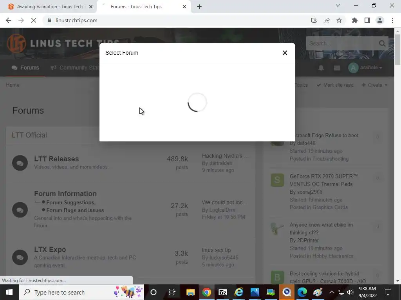
Task: Stop loading the page
Action: [34, 20]
